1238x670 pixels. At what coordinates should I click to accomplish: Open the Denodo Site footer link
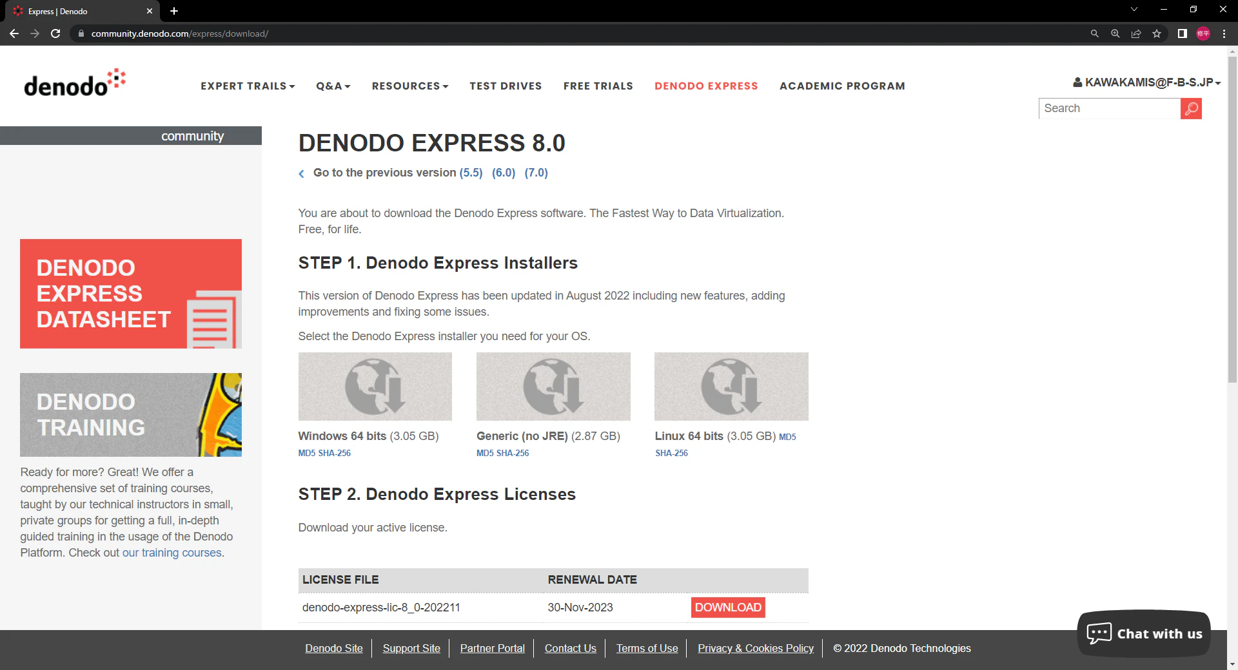coord(334,648)
